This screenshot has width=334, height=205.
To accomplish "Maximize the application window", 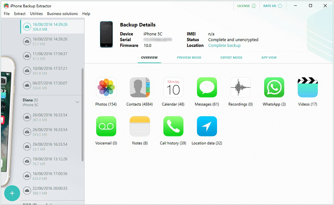I will click(x=310, y=6).
